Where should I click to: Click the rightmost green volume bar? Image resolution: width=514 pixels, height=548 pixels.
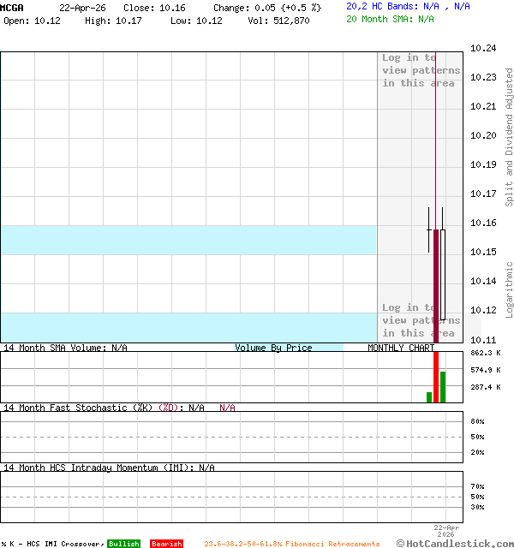coord(443,386)
